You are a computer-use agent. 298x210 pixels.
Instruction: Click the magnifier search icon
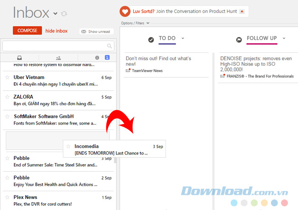[109, 46]
